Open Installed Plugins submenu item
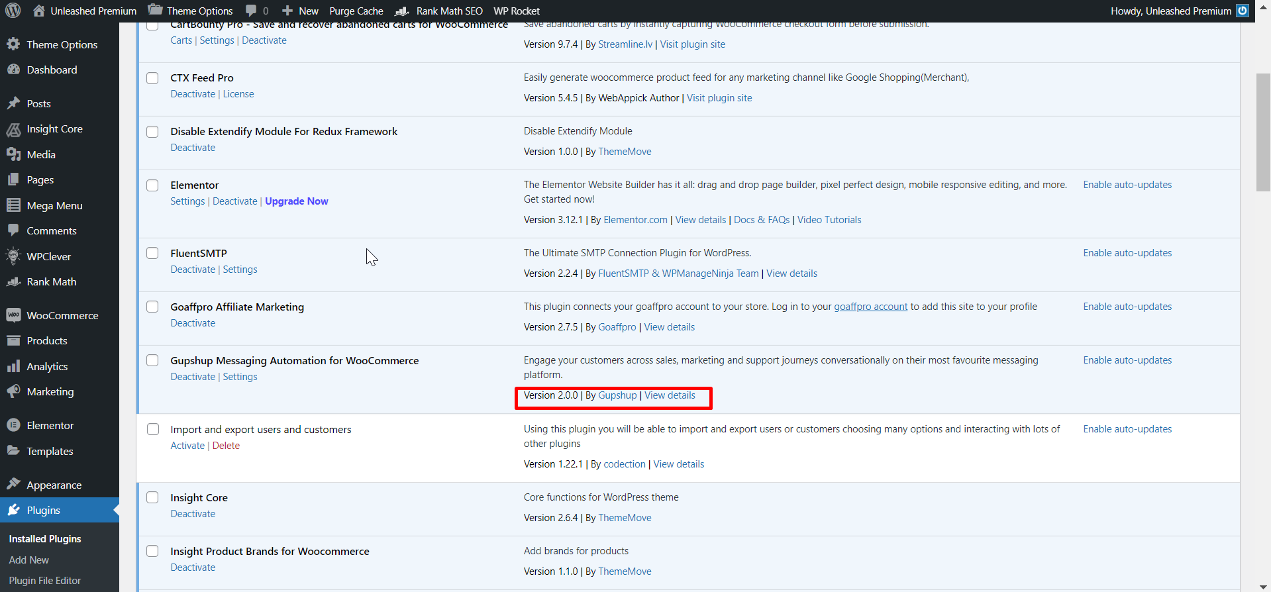The image size is (1271, 592). coord(45,539)
